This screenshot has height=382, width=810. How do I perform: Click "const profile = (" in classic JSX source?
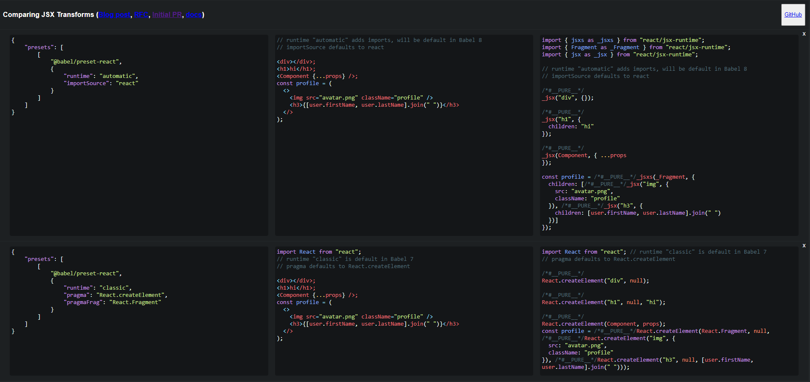[304, 302]
